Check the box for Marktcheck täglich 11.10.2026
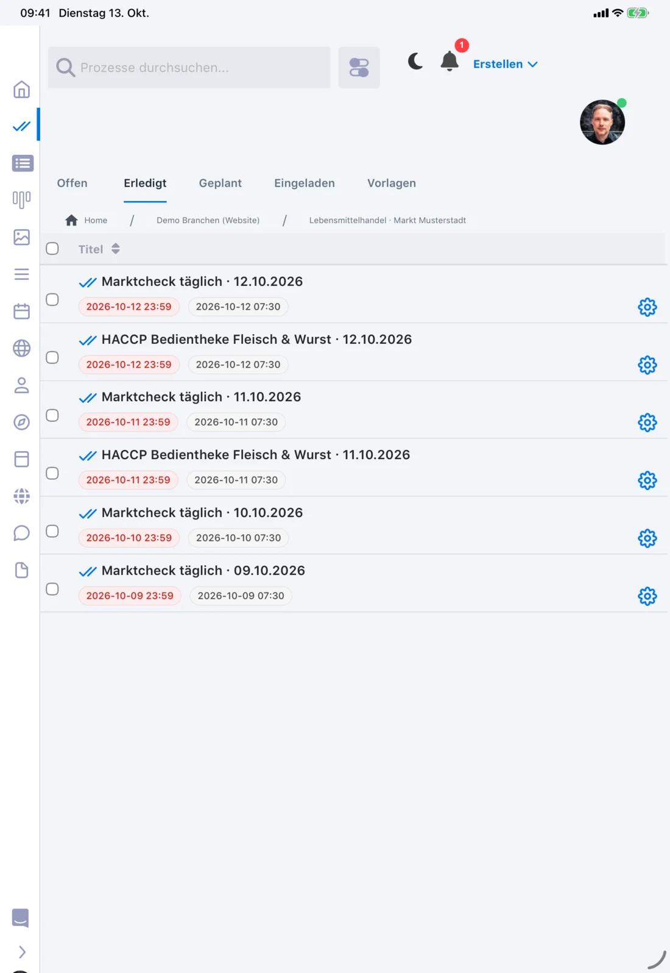The image size is (670, 973). click(x=52, y=415)
